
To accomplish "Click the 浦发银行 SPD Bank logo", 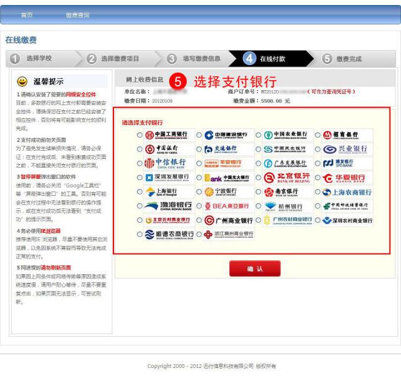I will coord(347,163).
